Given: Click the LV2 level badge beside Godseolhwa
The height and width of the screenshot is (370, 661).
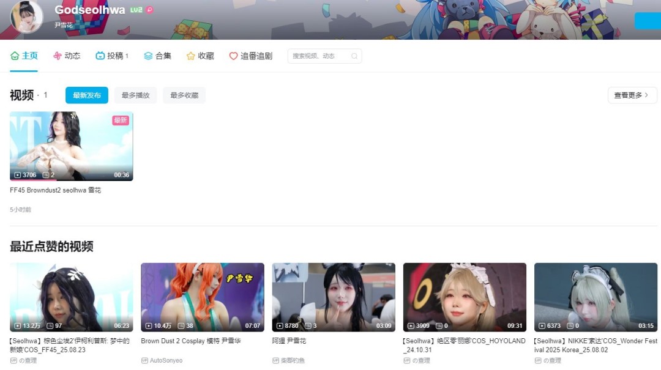Looking at the screenshot, I should point(136,10).
